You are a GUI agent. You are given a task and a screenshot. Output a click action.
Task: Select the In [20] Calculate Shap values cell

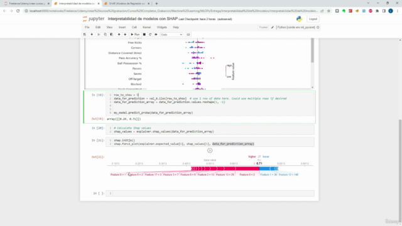(210, 130)
